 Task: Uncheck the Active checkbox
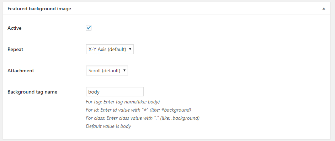click(x=89, y=28)
